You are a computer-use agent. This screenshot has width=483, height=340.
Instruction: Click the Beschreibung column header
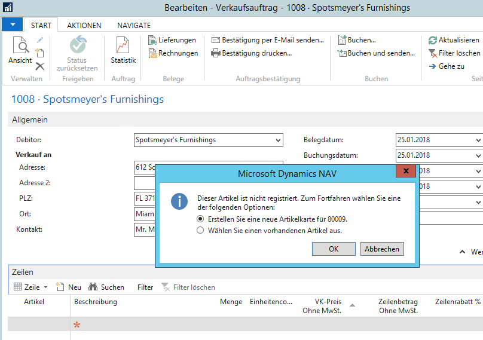click(x=96, y=302)
